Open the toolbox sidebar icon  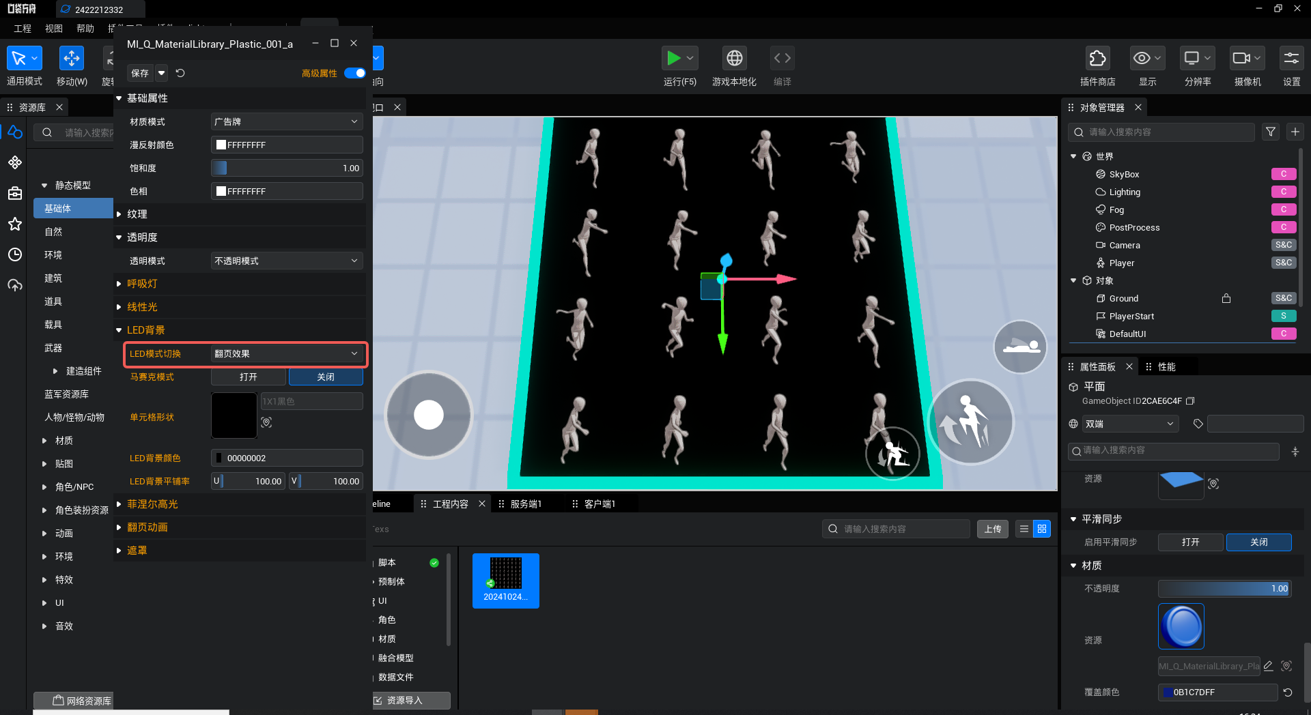point(15,193)
